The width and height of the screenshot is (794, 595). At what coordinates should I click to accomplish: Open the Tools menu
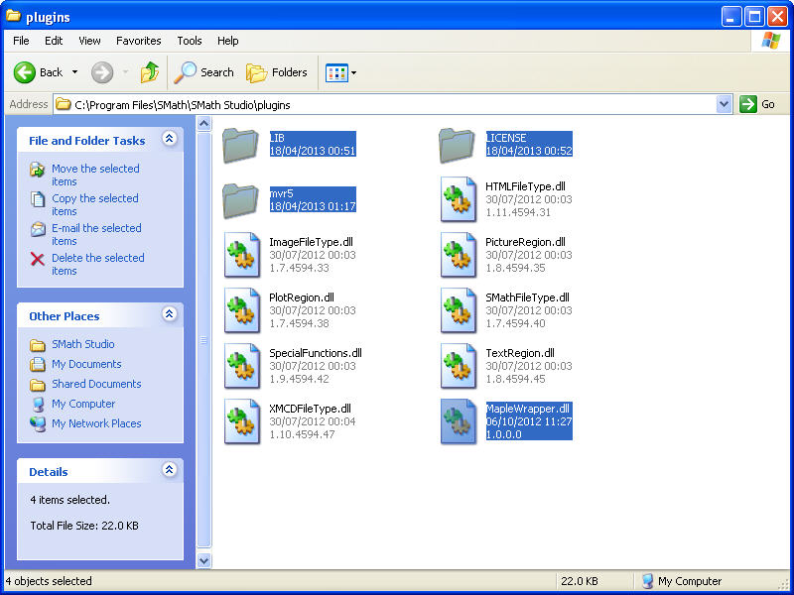[189, 41]
